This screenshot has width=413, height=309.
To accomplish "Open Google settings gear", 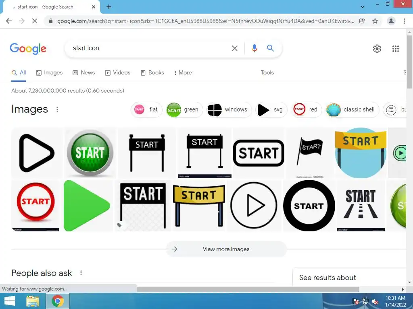I will point(377,49).
